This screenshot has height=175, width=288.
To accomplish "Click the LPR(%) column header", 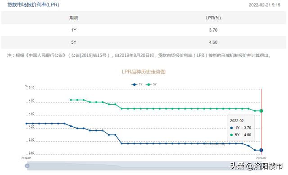I will click(213, 18).
